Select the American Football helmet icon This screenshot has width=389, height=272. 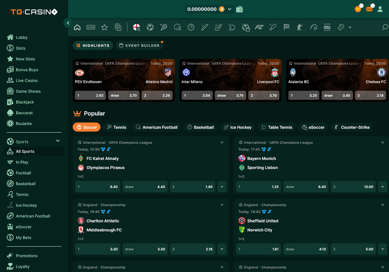coord(177,27)
